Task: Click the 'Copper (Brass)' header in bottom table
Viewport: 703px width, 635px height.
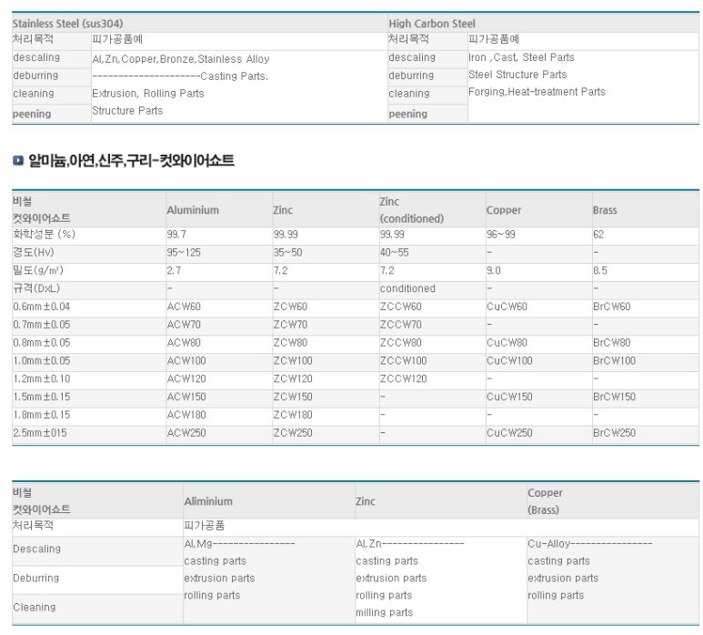Action: 545,501
